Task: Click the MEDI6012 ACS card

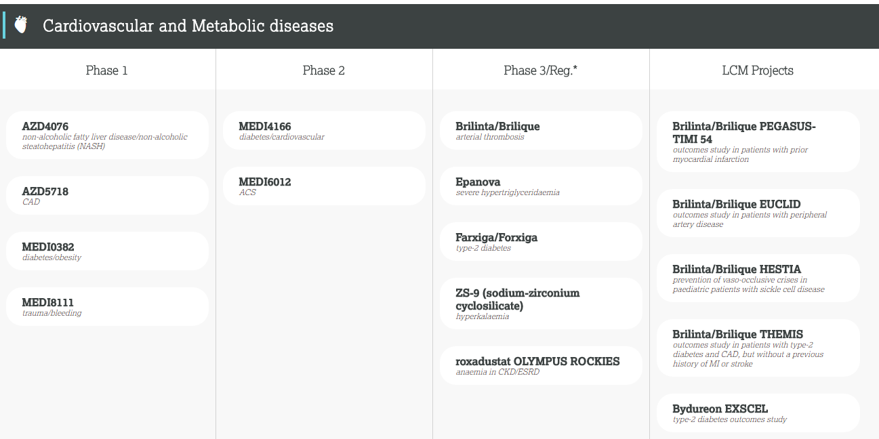Action: tap(324, 186)
